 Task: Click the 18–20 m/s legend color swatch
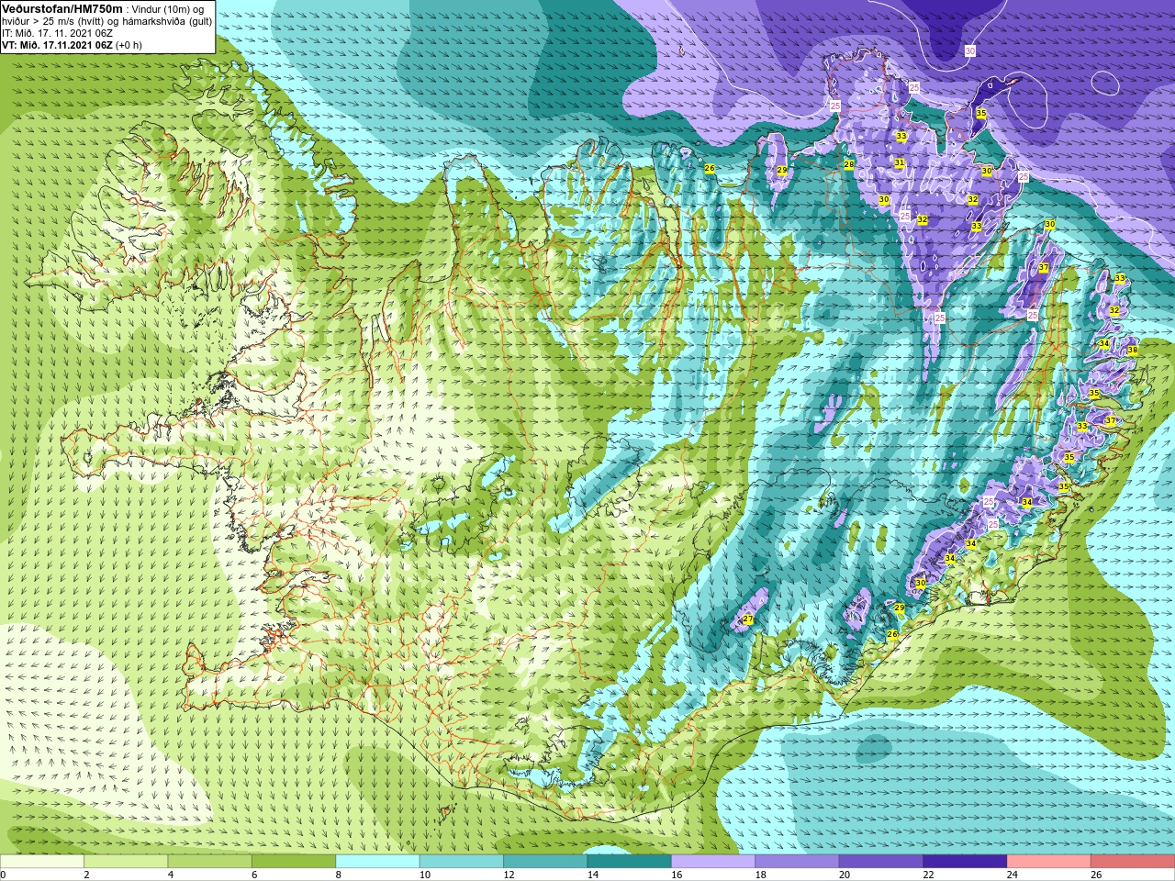point(797,862)
